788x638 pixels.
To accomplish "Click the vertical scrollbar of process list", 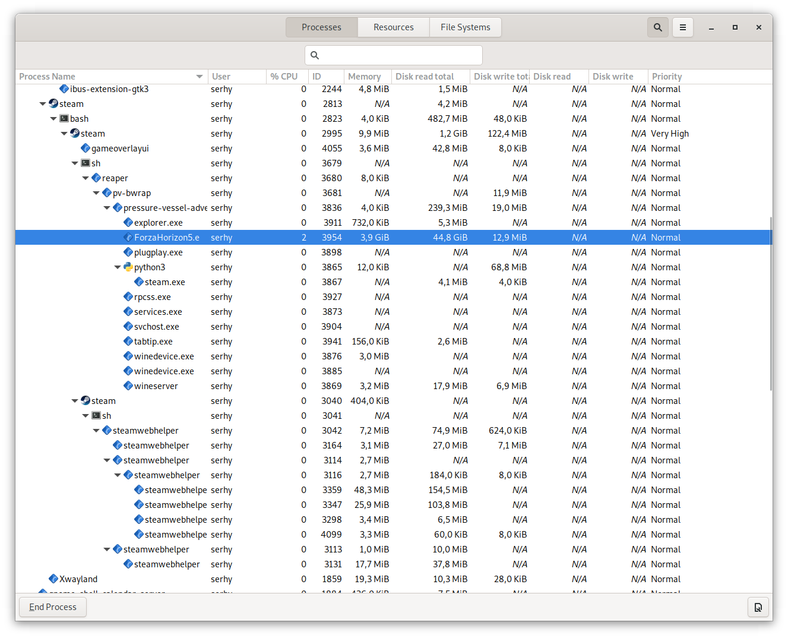I will (x=771, y=303).
